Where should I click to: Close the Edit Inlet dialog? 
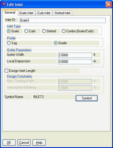(x=108, y=5)
